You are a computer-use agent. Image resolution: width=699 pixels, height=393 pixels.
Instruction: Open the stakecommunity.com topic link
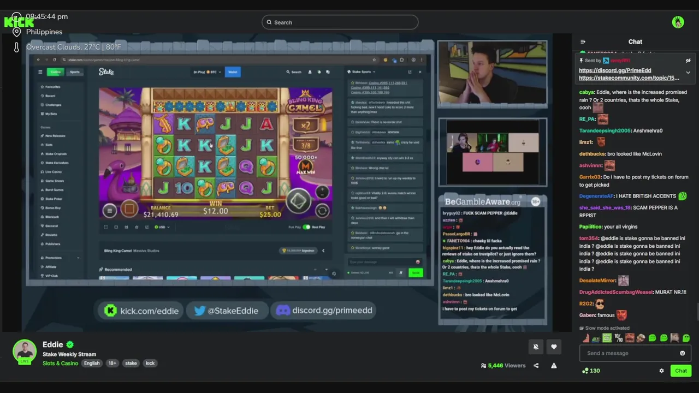[629, 78]
